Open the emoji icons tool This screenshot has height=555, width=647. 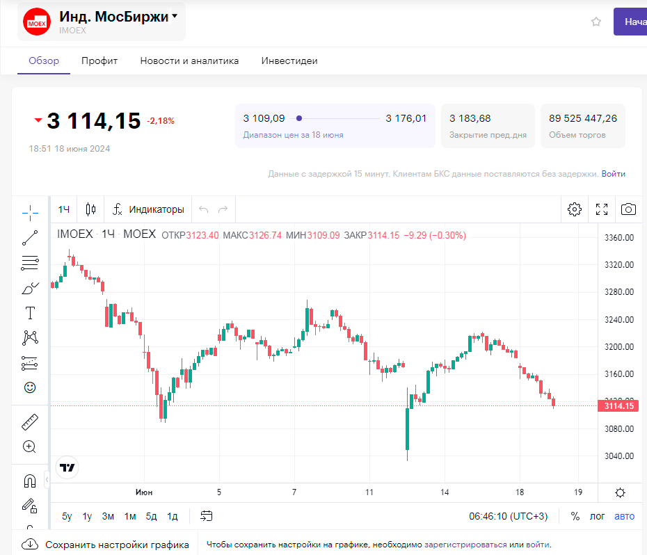pos(30,387)
